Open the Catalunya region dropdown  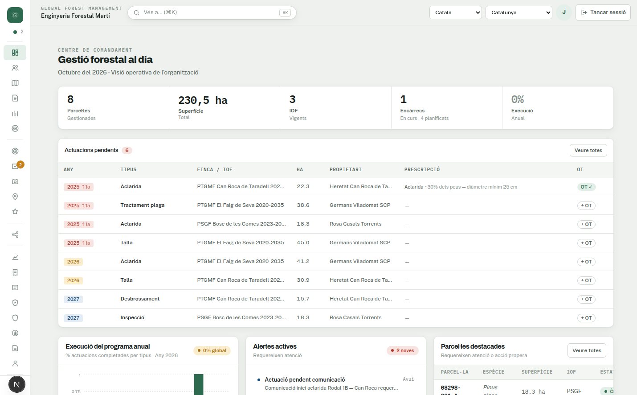519,12
